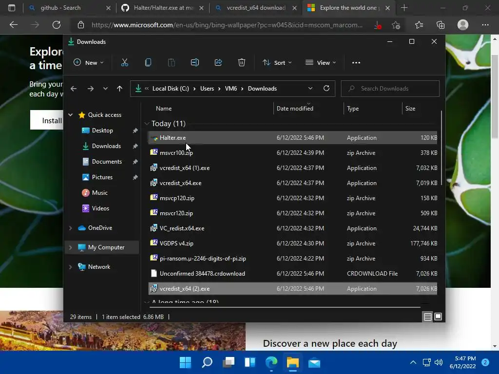Open recent locations chevron dropdown
The width and height of the screenshot is (499, 374).
[105, 89]
